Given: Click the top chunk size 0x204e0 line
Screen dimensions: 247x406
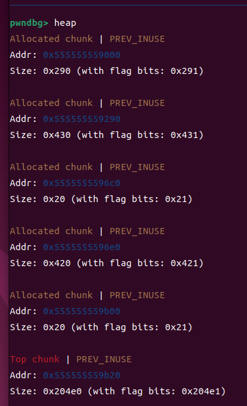Looking at the screenshot, I should 118,391.
